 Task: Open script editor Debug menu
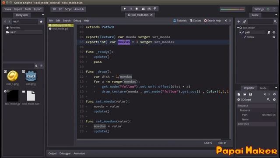[77, 21]
